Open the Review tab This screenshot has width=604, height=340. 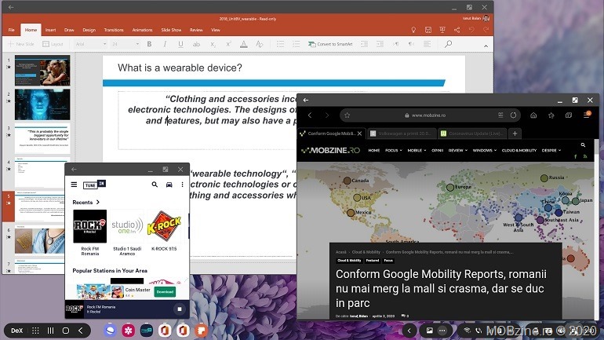[196, 30]
